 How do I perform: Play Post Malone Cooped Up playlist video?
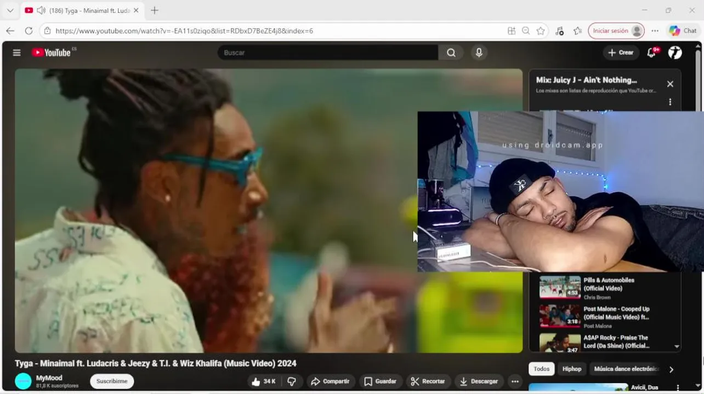pyautogui.click(x=605, y=317)
